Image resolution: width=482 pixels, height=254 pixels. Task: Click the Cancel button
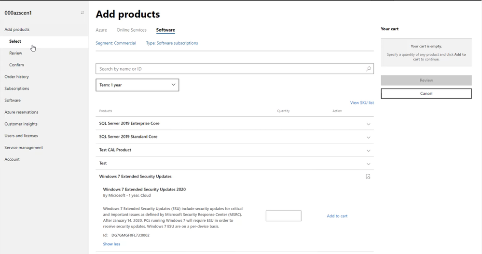426,93
